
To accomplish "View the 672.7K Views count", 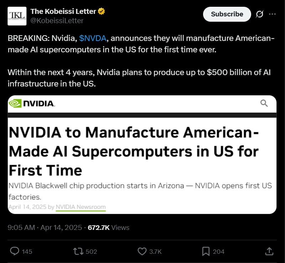I will click(x=108, y=227).
